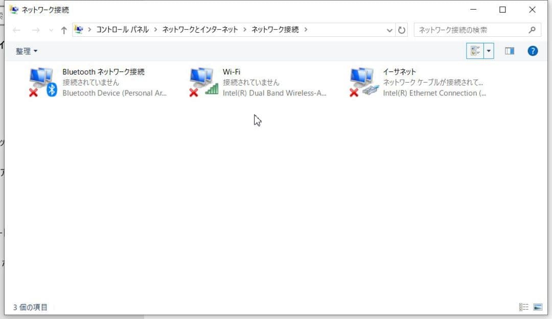
Task: Click the up-one-level arrow icon
Action: coord(62,30)
